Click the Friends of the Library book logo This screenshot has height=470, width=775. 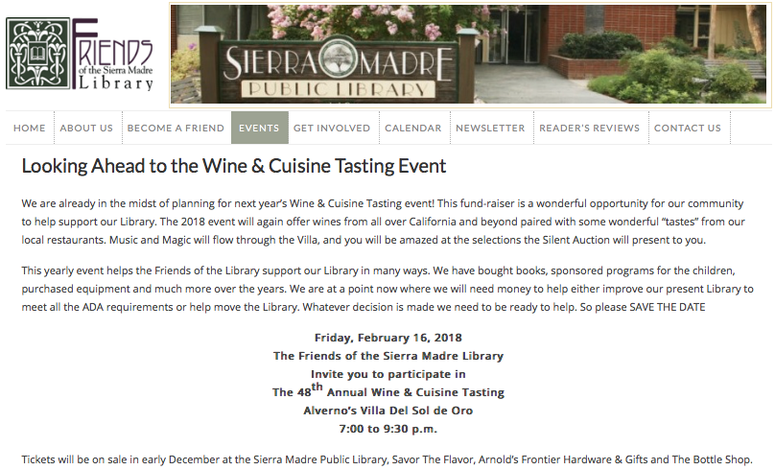pos(38,53)
